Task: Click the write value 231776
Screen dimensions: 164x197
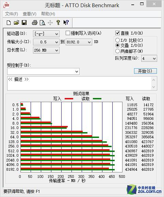Action: coord(131,128)
